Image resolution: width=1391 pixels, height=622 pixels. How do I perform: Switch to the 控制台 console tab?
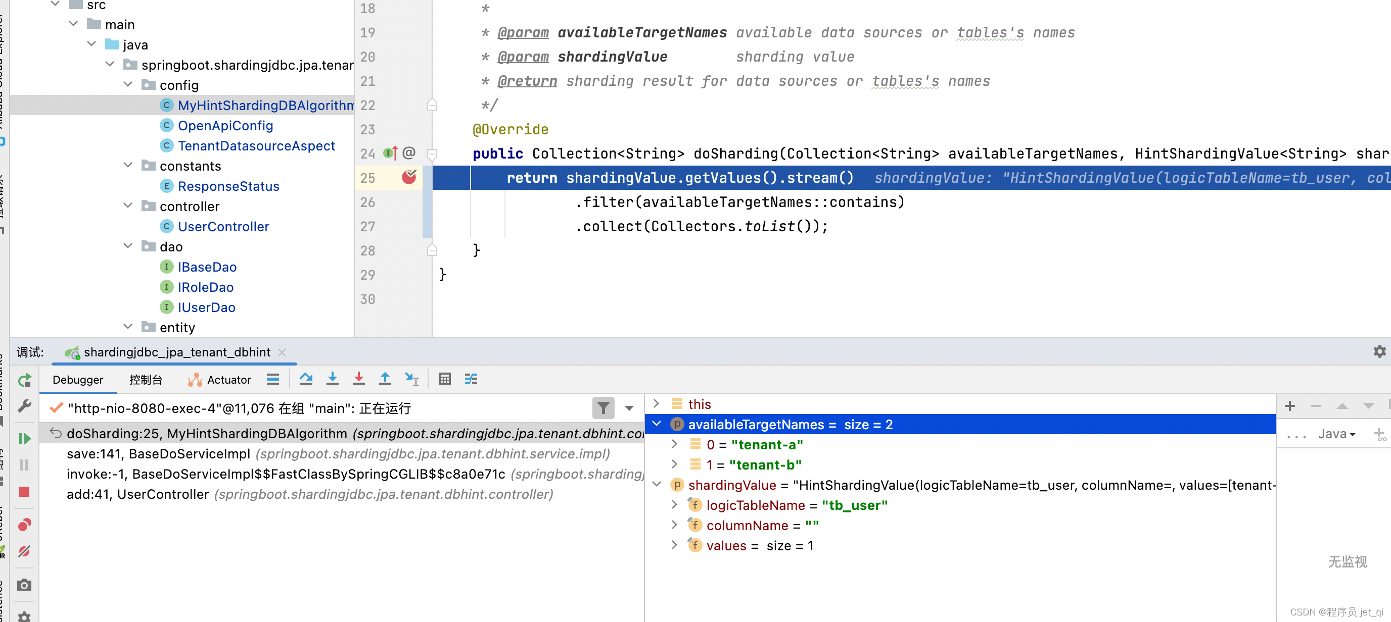tap(145, 379)
